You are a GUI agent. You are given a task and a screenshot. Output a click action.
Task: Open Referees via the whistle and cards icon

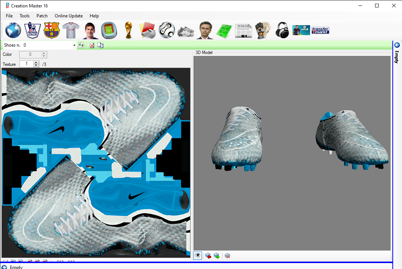[147, 30]
